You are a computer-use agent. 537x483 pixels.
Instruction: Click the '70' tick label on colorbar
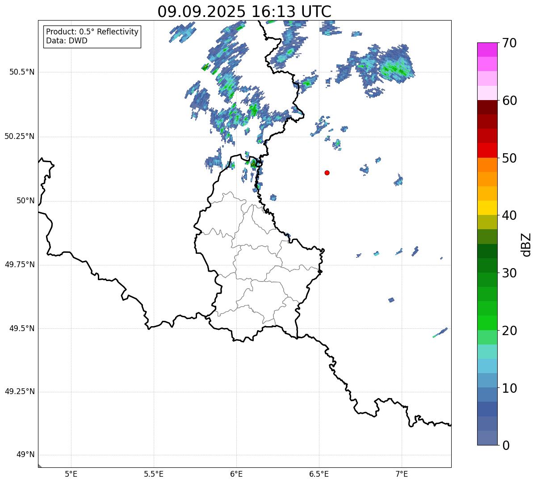[509, 43]
